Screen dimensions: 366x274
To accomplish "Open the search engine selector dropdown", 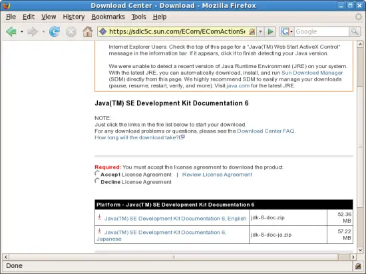I will coord(291,31).
